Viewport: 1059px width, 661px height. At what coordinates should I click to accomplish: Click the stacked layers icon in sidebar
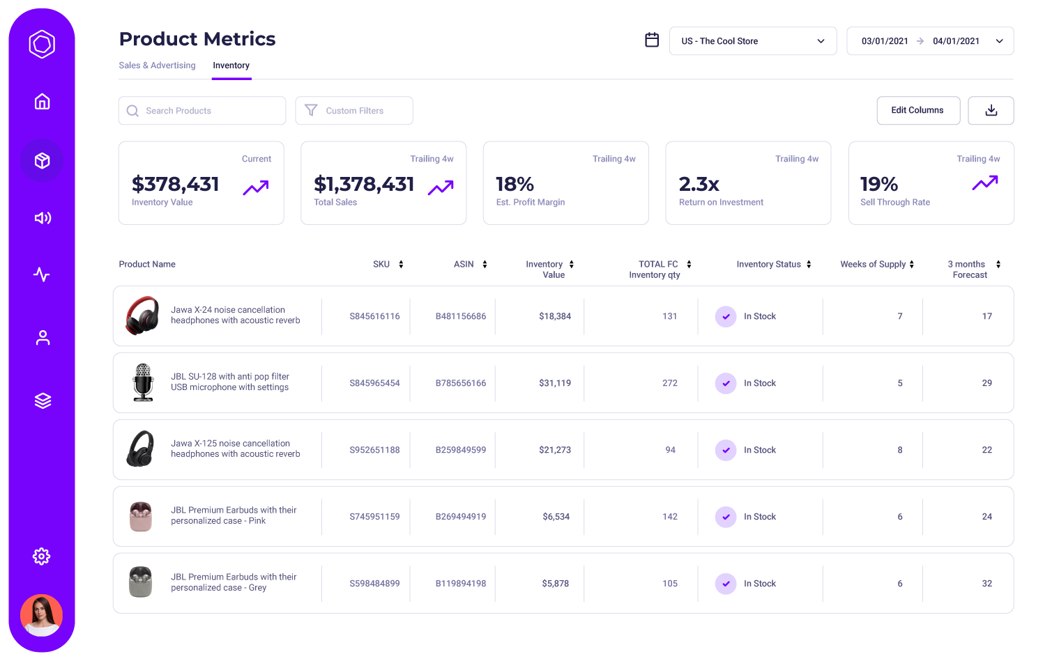click(x=42, y=401)
